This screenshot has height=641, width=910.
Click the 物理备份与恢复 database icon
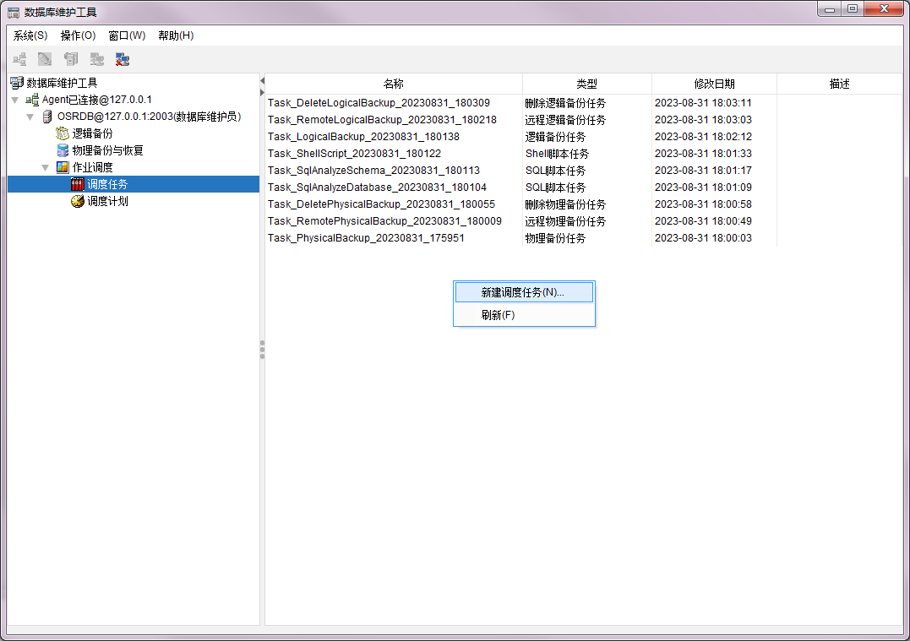[x=63, y=150]
